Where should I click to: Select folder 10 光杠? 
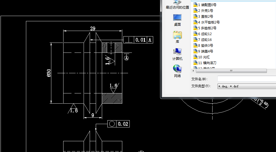tap(202, 57)
